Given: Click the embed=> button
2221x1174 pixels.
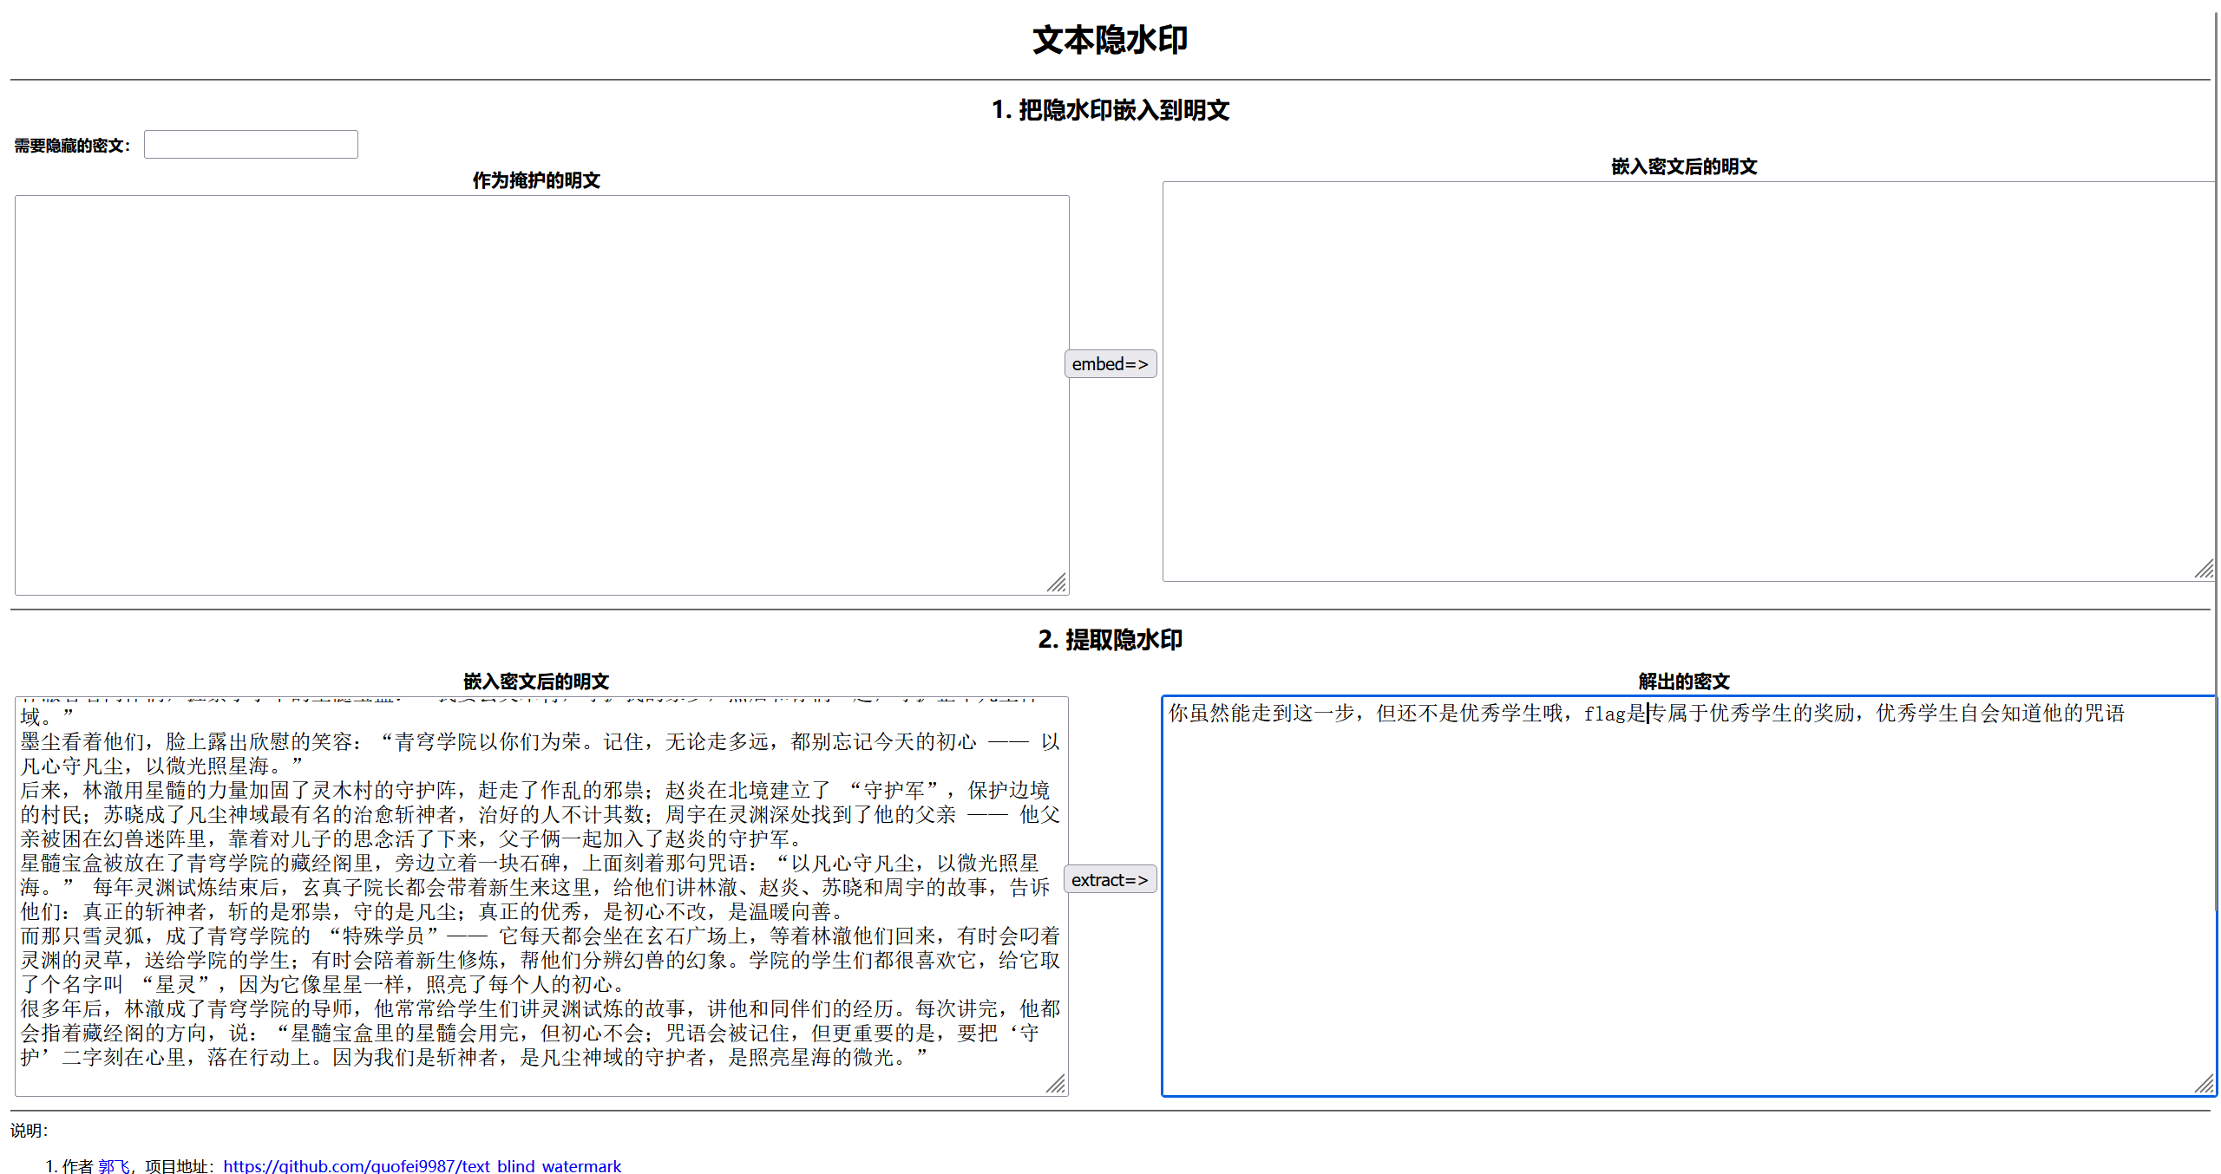Looking at the screenshot, I should coord(1110,364).
